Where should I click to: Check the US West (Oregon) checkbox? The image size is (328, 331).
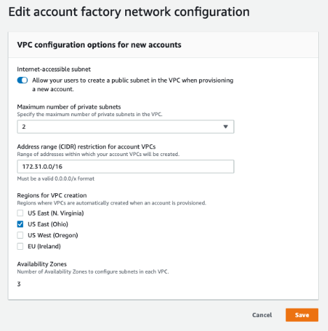pos(20,235)
